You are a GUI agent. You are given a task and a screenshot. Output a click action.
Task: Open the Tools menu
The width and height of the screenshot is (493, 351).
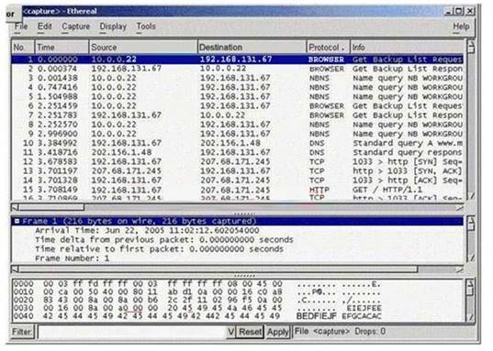tap(146, 27)
